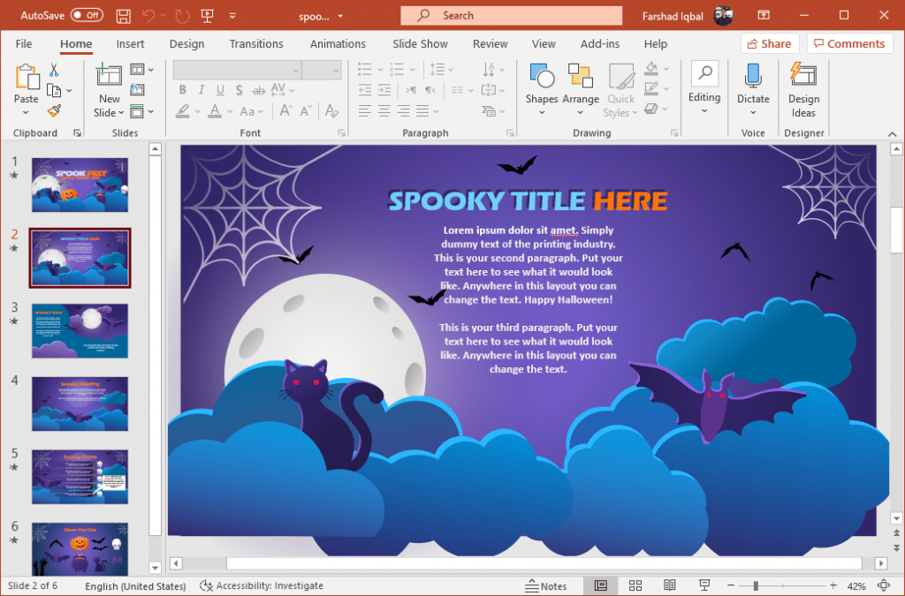Screen dimensions: 905x596
Task: Open Reading View from the status bar
Action: pyautogui.click(x=670, y=585)
